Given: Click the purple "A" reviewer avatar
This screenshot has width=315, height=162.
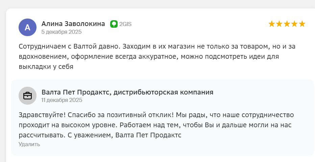Looking at the screenshot, I should coord(27,27).
